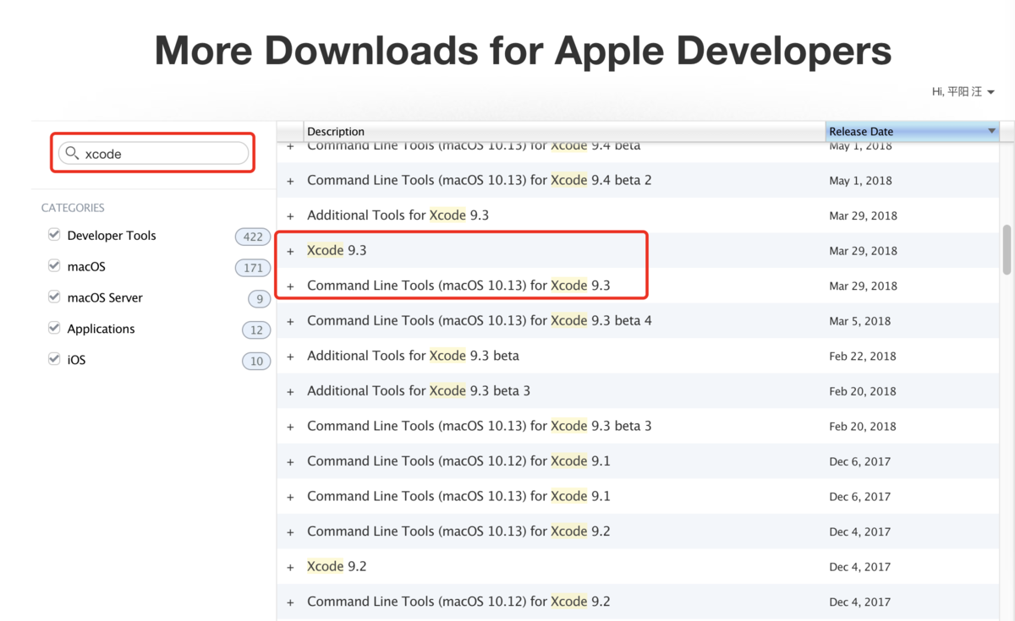Expand Command Line Tools Xcode 9.3 beta 3
The height and width of the screenshot is (621, 1015).
(290, 427)
